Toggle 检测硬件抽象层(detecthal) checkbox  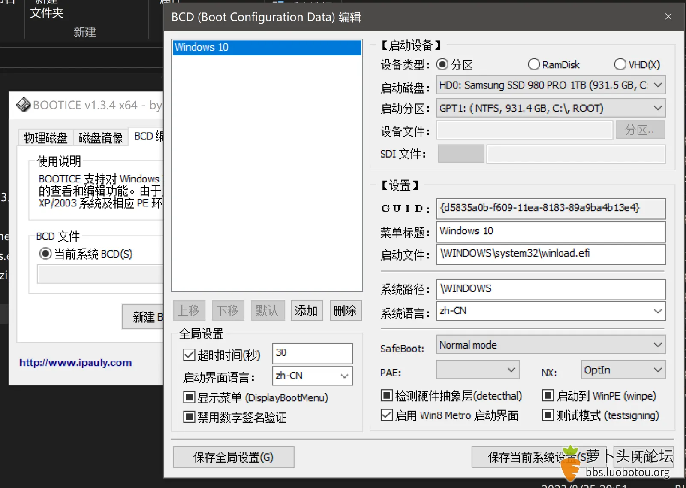386,395
